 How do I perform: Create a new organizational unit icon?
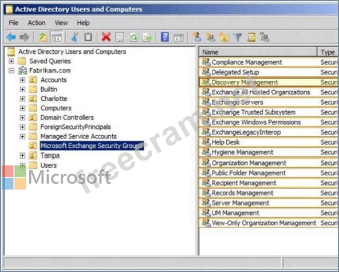click(224, 37)
